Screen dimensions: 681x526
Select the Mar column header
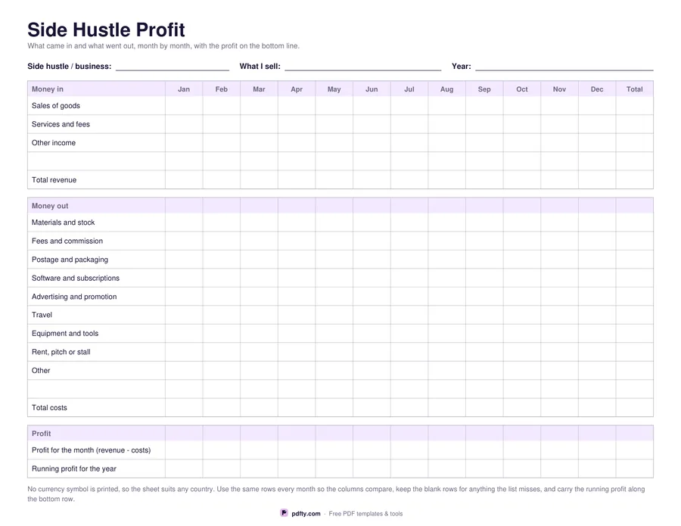coord(259,89)
